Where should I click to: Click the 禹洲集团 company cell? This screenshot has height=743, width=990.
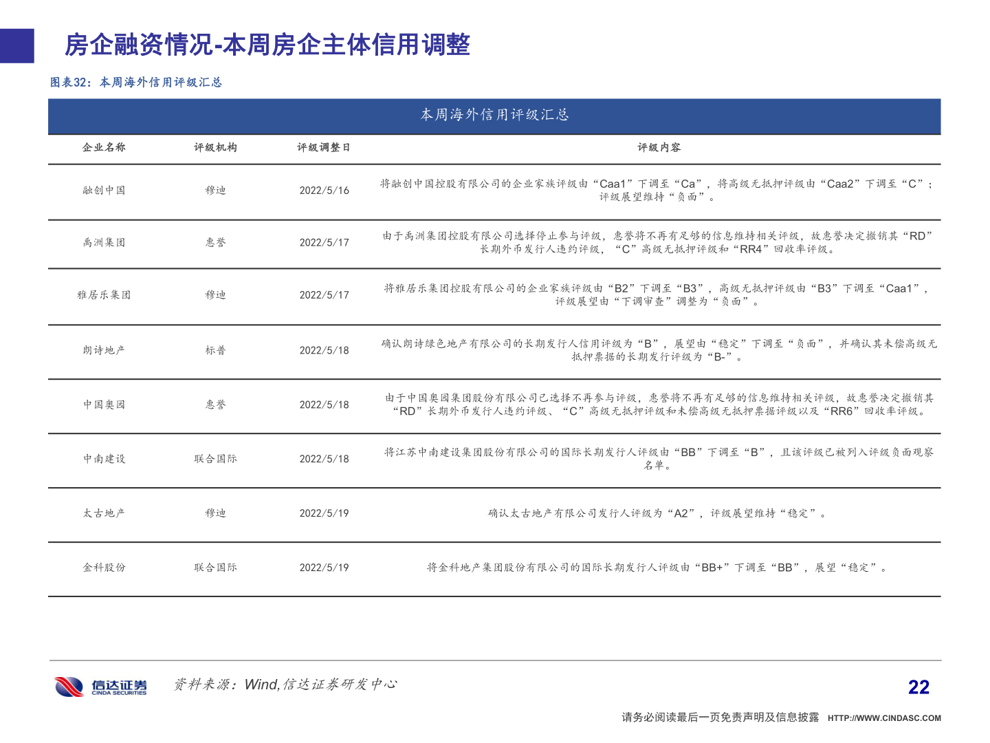[x=104, y=243]
